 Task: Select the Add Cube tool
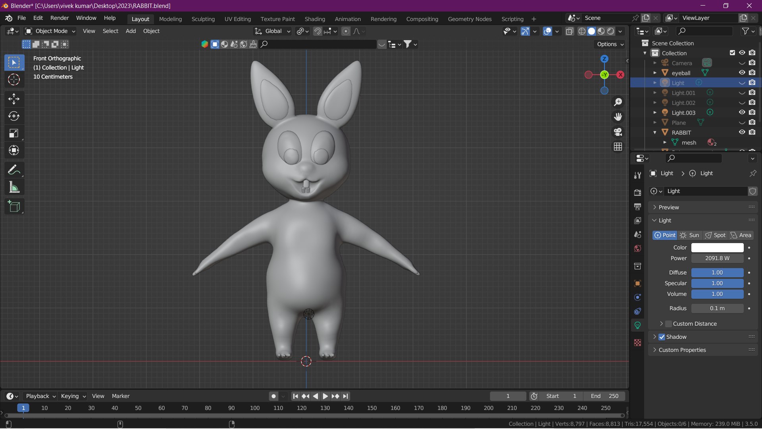point(14,207)
